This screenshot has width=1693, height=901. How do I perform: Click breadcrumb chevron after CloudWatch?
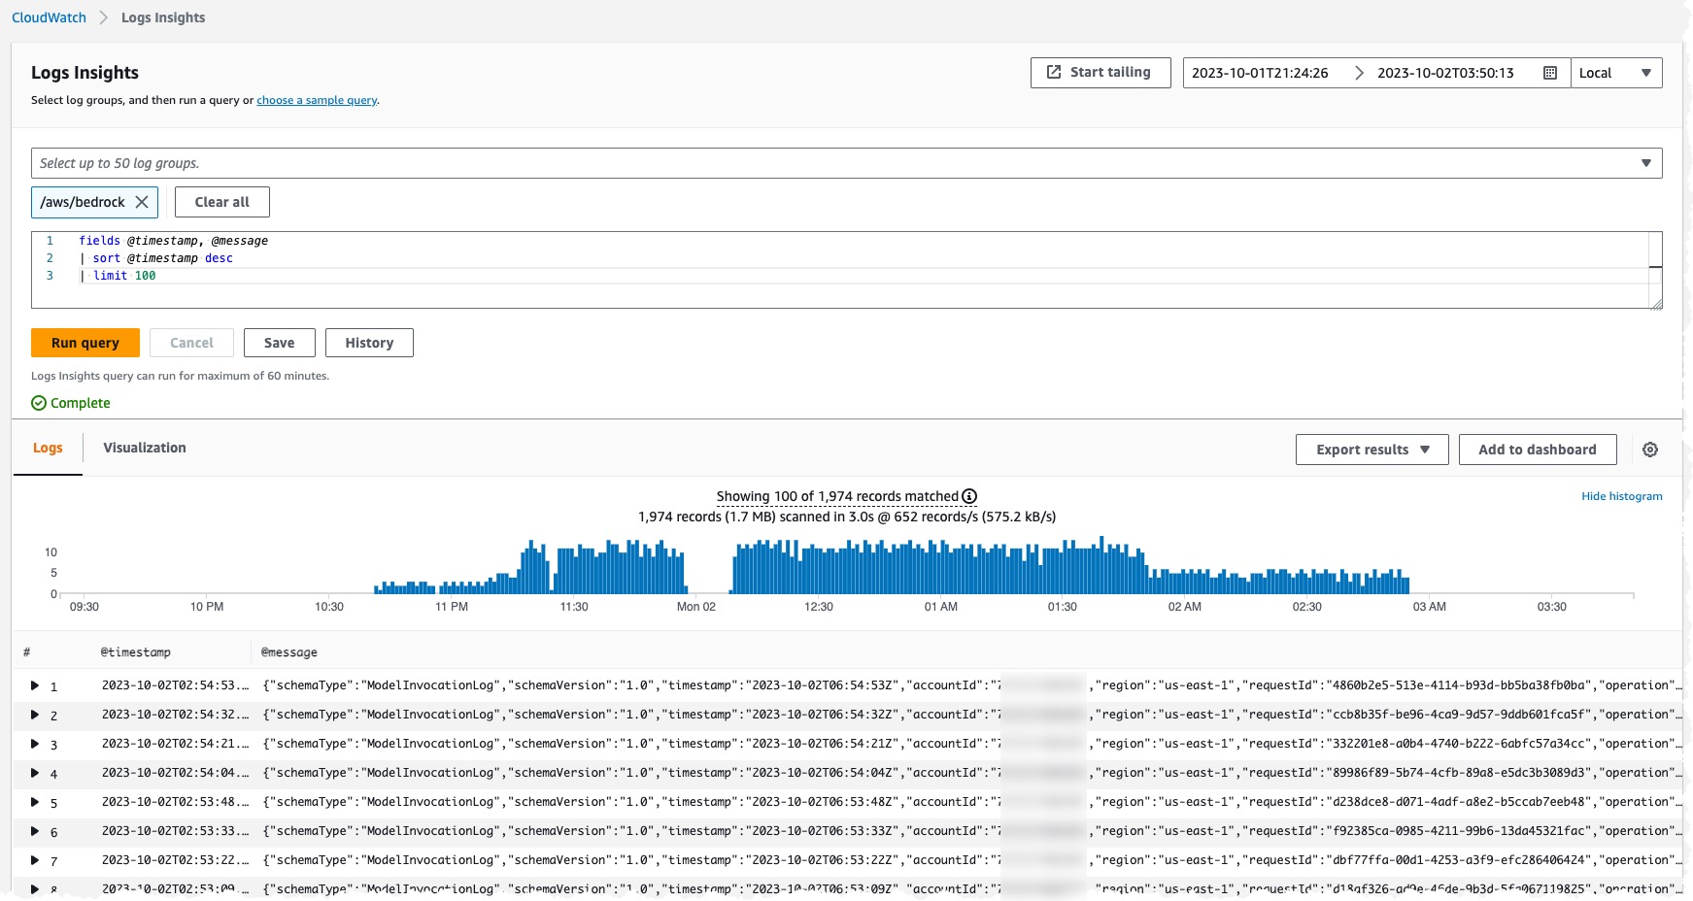tap(104, 17)
